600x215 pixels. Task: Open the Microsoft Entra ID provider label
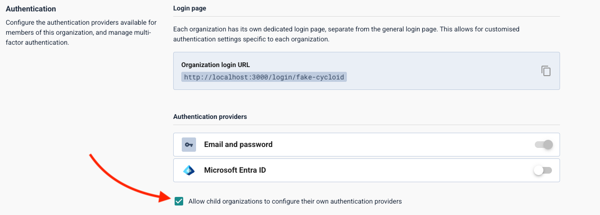pos(235,170)
